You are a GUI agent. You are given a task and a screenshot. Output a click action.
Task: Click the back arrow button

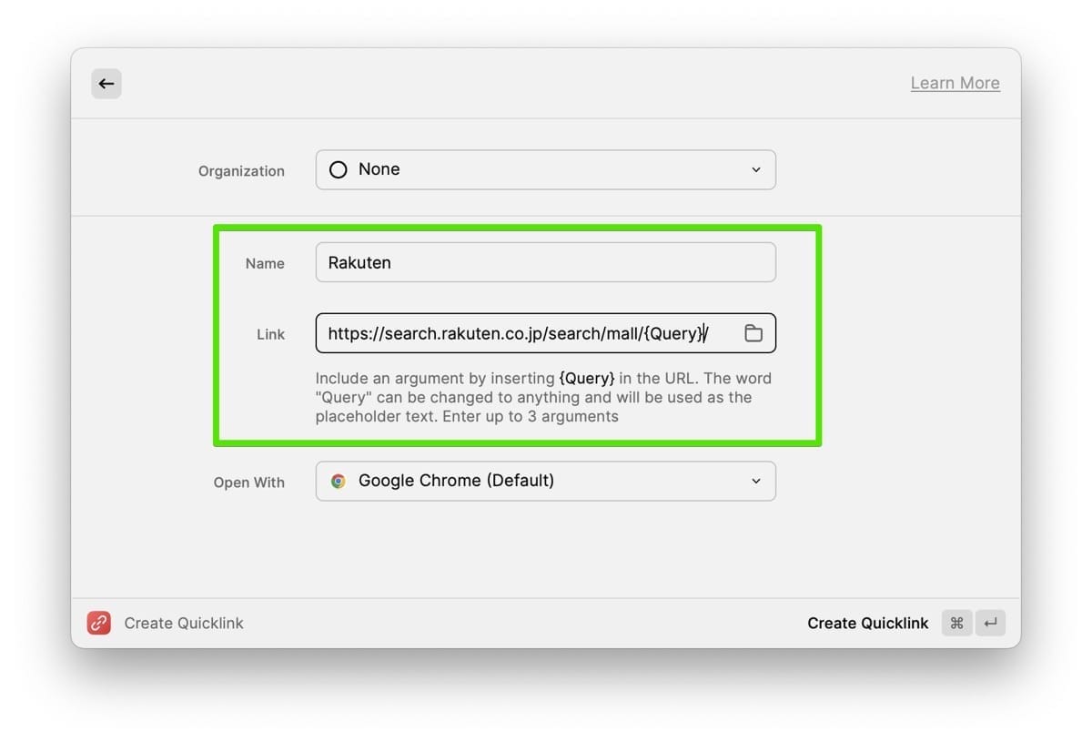tap(106, 84)
